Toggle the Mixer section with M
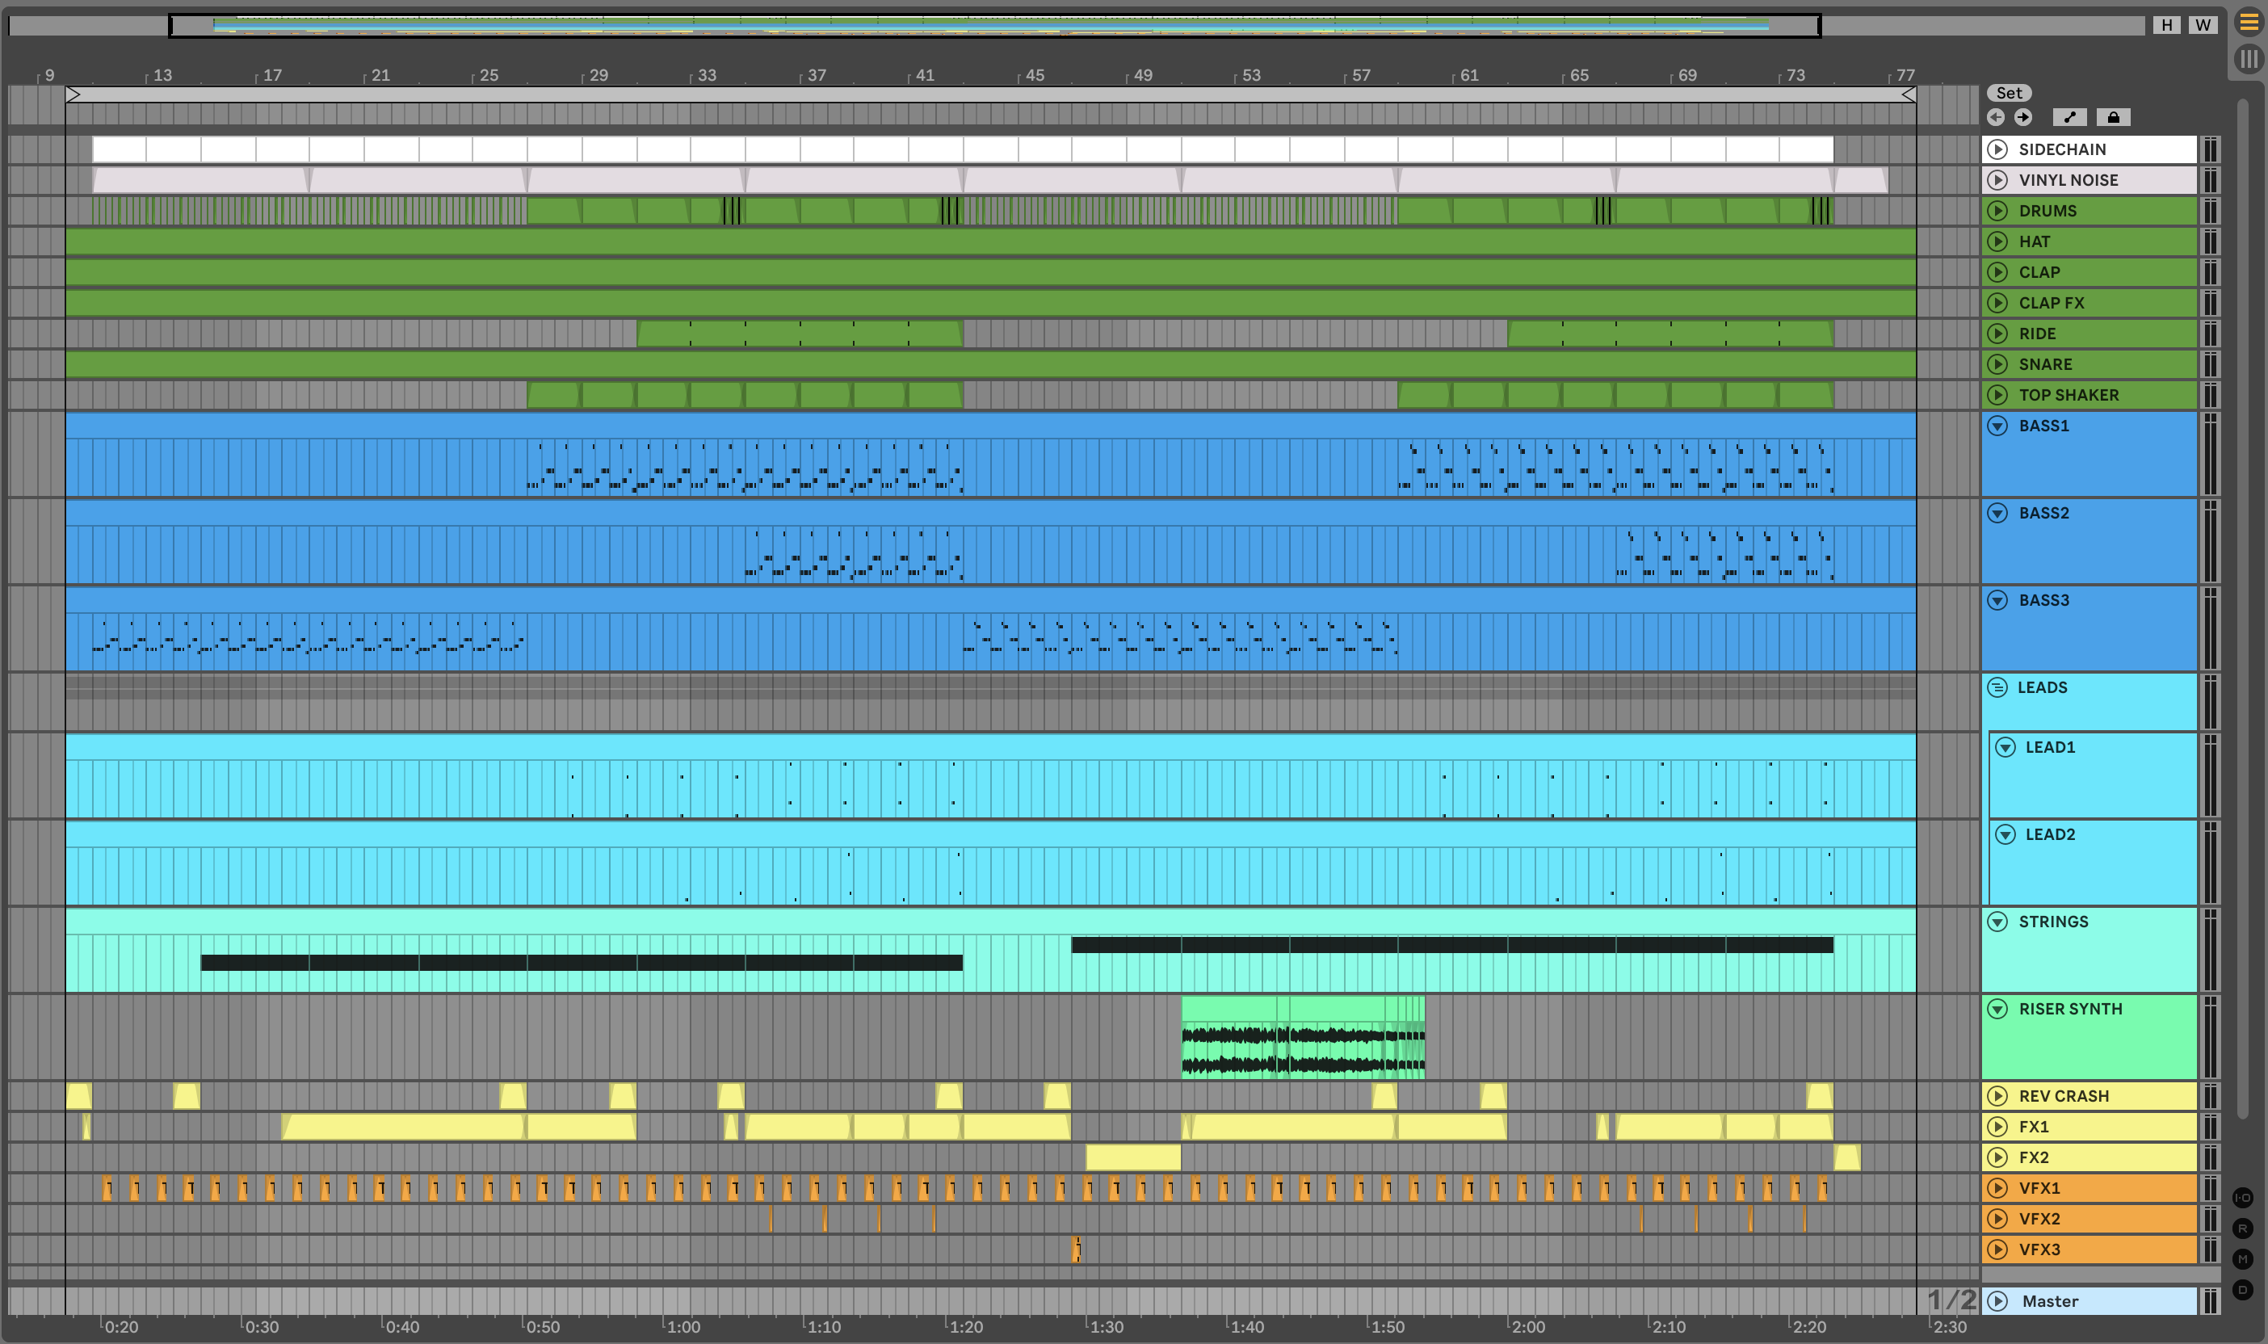This screenshot has height=1344, width=2268. (x=2243, y=1260)
